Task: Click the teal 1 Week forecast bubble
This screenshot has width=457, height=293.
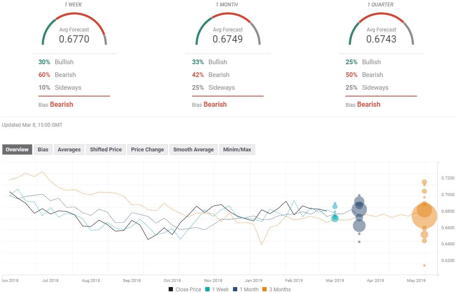Action: point(335,218)
